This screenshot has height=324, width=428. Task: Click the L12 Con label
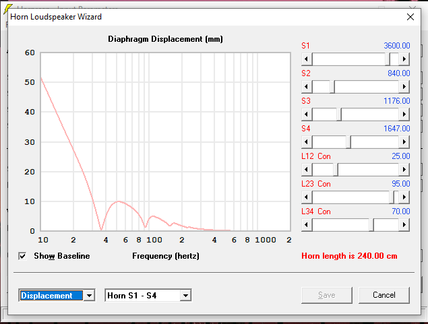[x=316, y=156]
